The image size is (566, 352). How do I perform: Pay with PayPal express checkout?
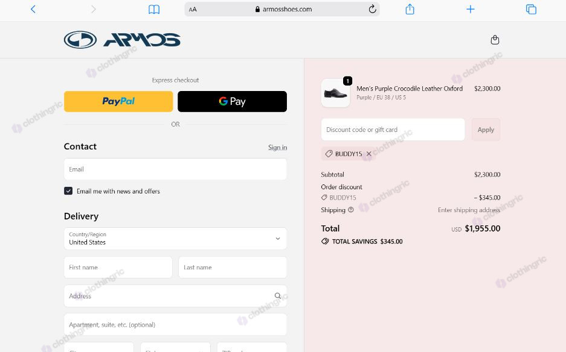pos(118,101)
